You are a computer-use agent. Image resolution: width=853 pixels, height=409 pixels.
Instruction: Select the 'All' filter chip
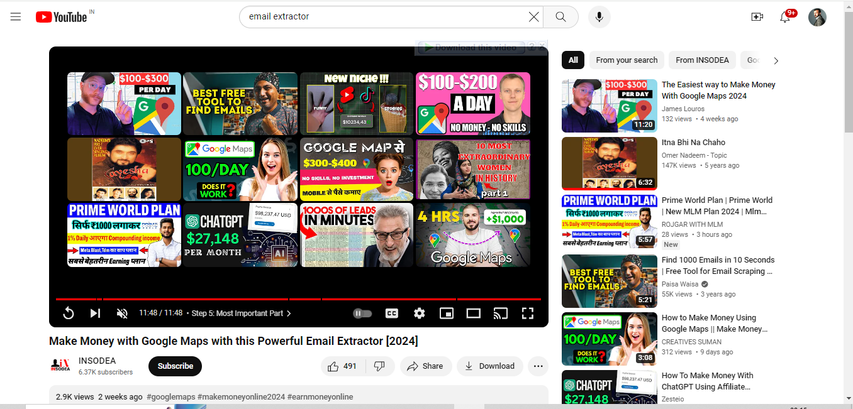coord(573,60)
